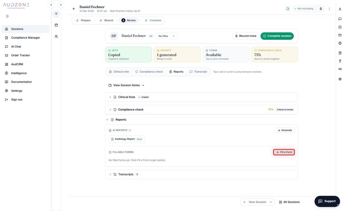The width and height of the screenshot is (344, 211).
Task: Open the Forms Available card
Action: point(226,54)
